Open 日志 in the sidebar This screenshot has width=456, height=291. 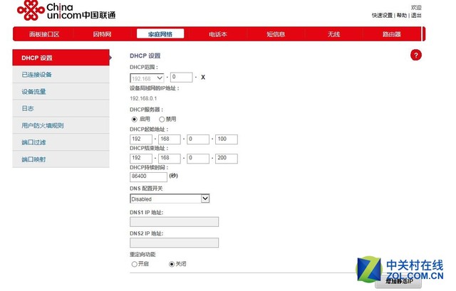click(x=61, y=108)
